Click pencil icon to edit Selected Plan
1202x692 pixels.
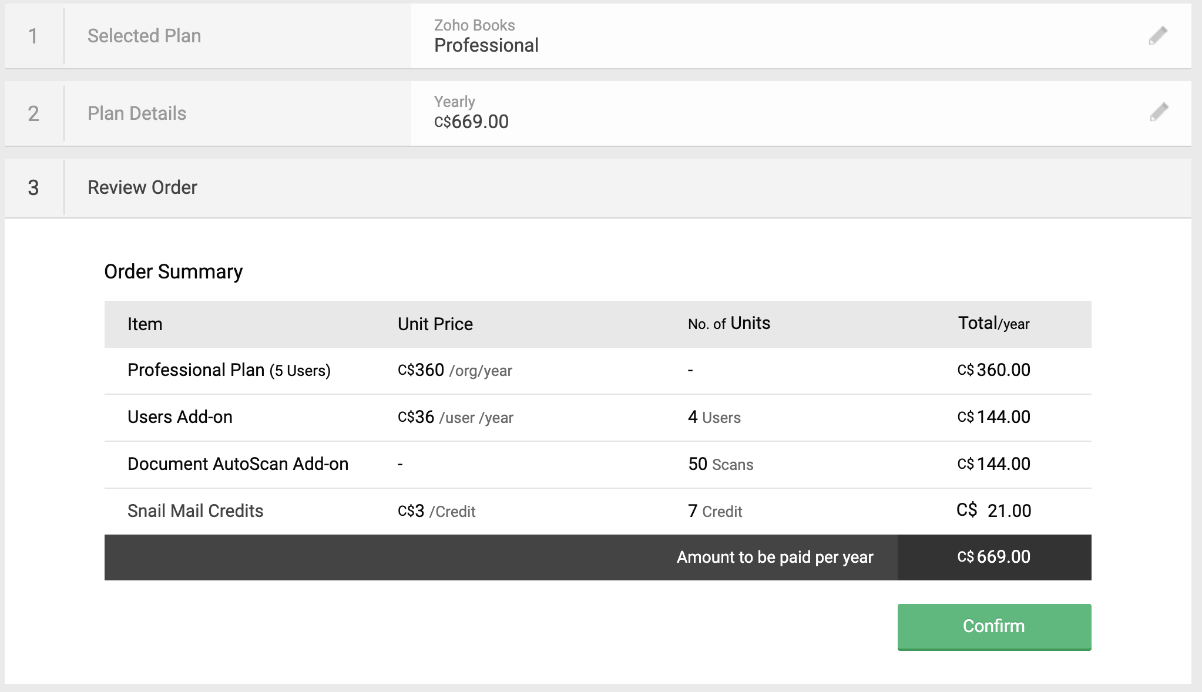click(x=1158, y=36)
